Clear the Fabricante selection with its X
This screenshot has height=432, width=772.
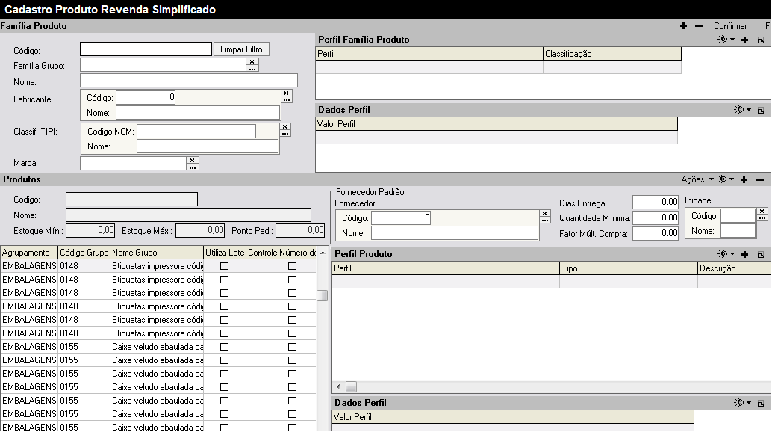(287, 93)
